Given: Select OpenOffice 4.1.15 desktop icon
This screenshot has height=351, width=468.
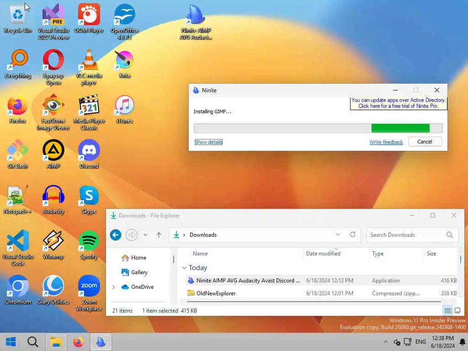Looking at the screenshot, I should 124,22.
